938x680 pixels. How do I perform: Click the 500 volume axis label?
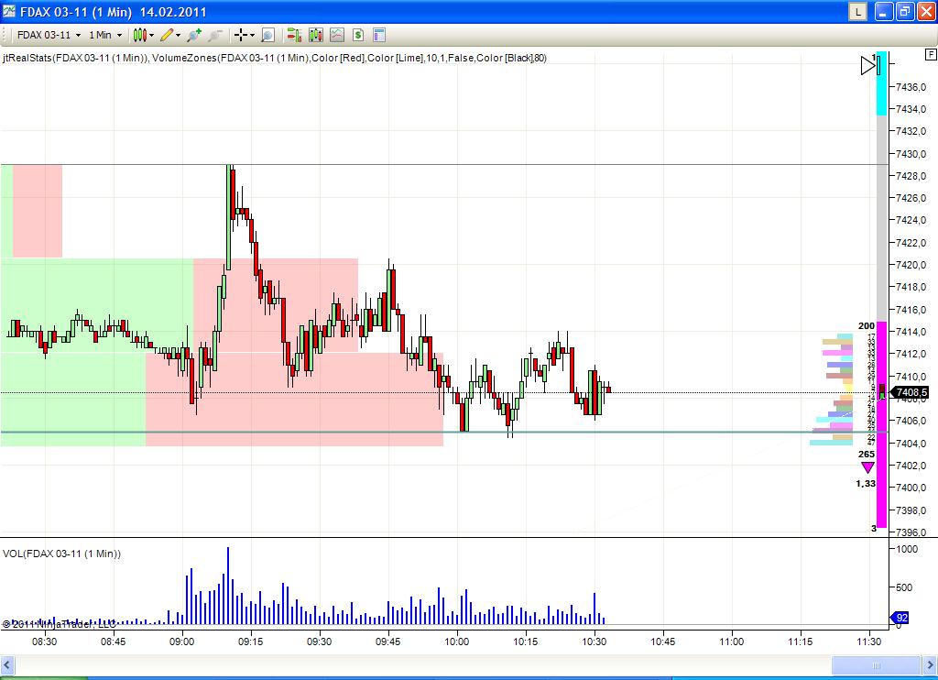coord(903,587)
